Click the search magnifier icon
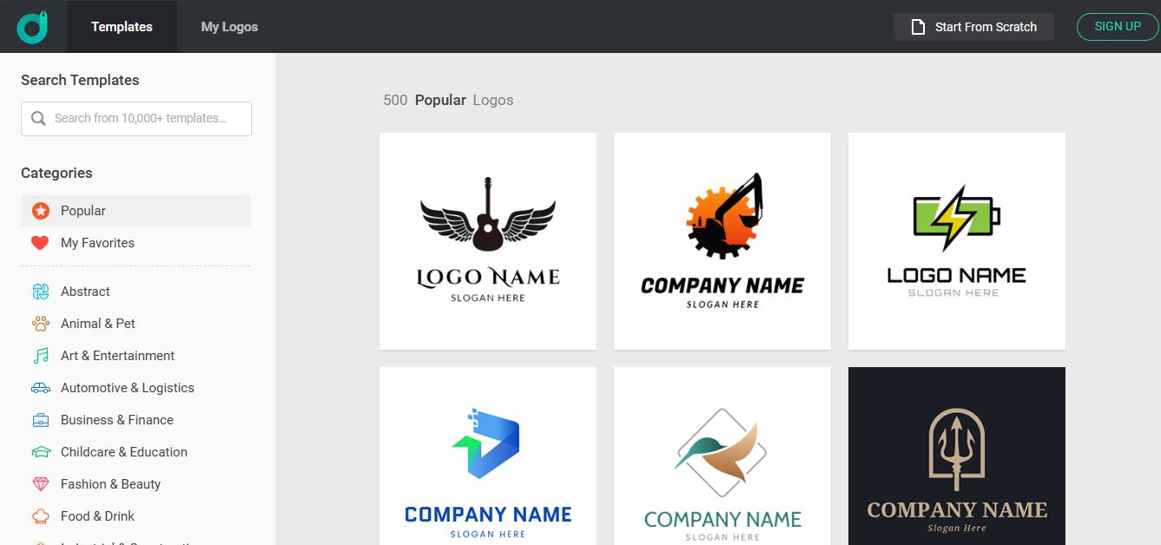Viewport: 1161px width, 545px height. (38, 118)
